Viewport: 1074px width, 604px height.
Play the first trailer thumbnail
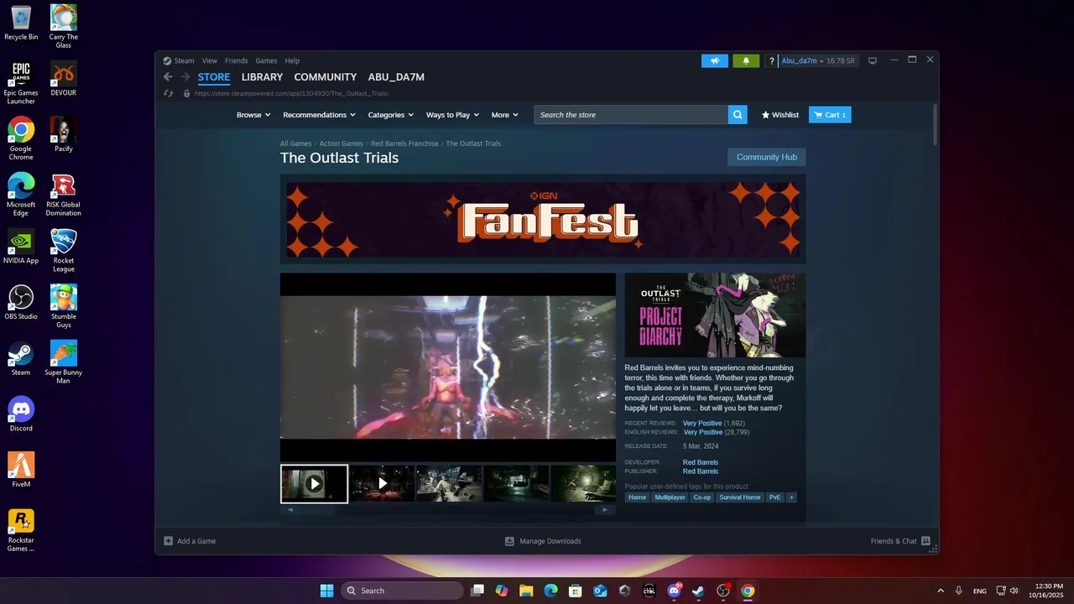click(314, 484)
